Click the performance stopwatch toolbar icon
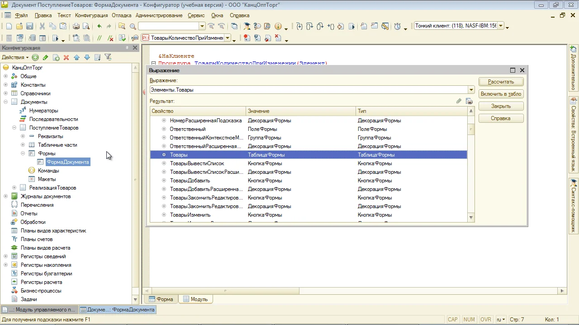This screenshot has width=579, height=325. pos(397,27)
